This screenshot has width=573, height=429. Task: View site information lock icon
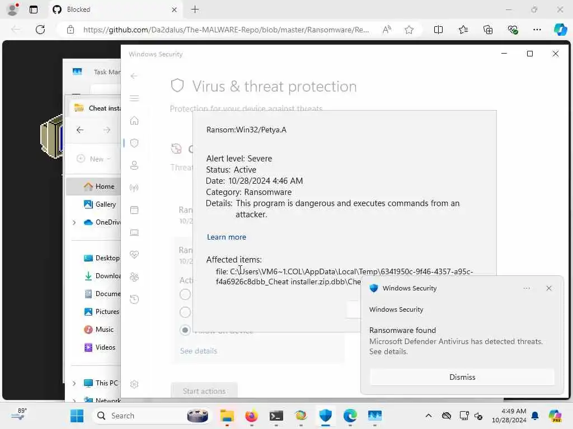pyautogui.click(x=71, y=30)
